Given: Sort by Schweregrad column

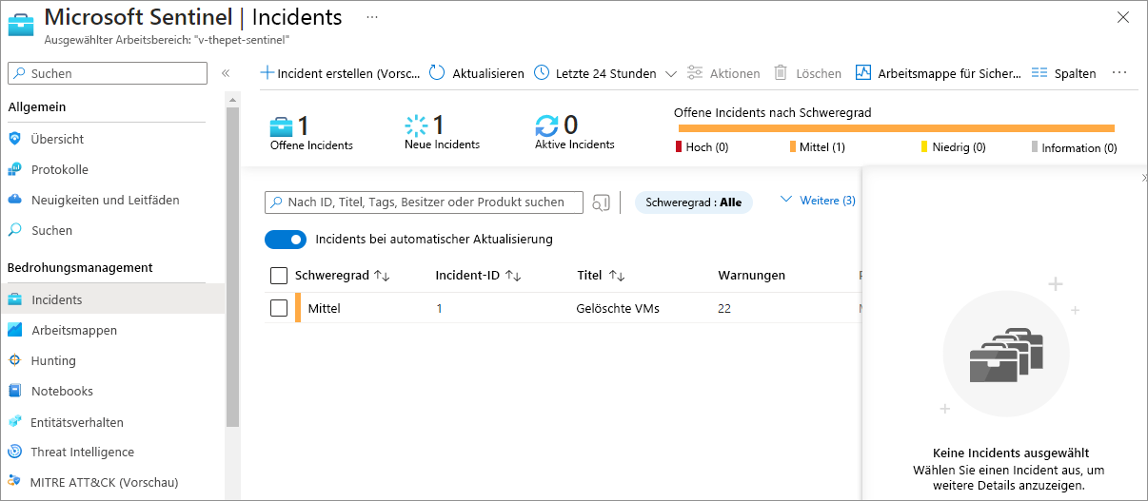Looking at the screenshot, I should coord(343,276).
